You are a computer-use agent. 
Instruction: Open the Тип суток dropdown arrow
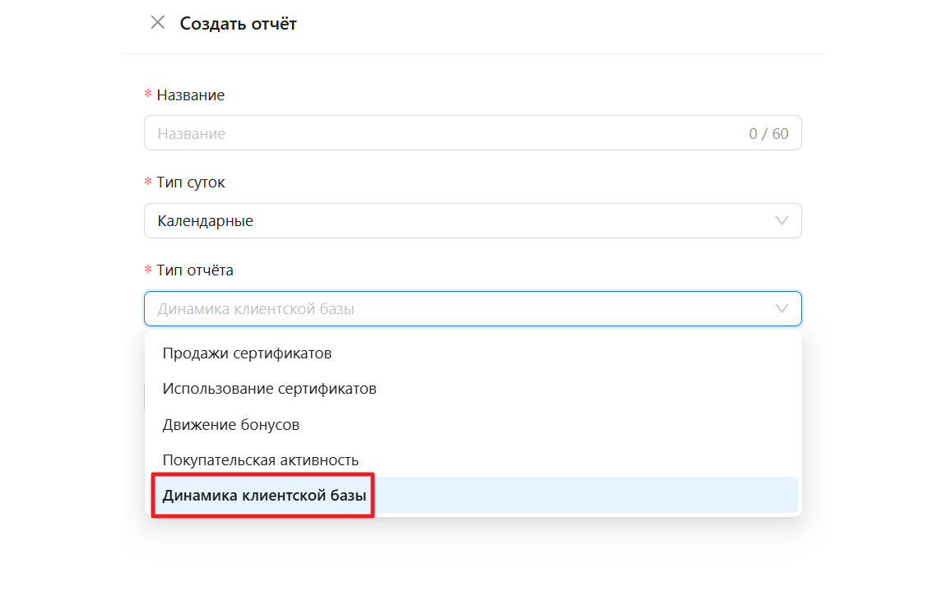[x=782, y=221]
